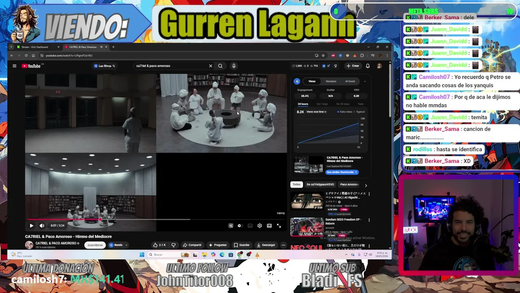Open the Windows Start button
This screenshot has height=293, width=520.
[142, 255]
